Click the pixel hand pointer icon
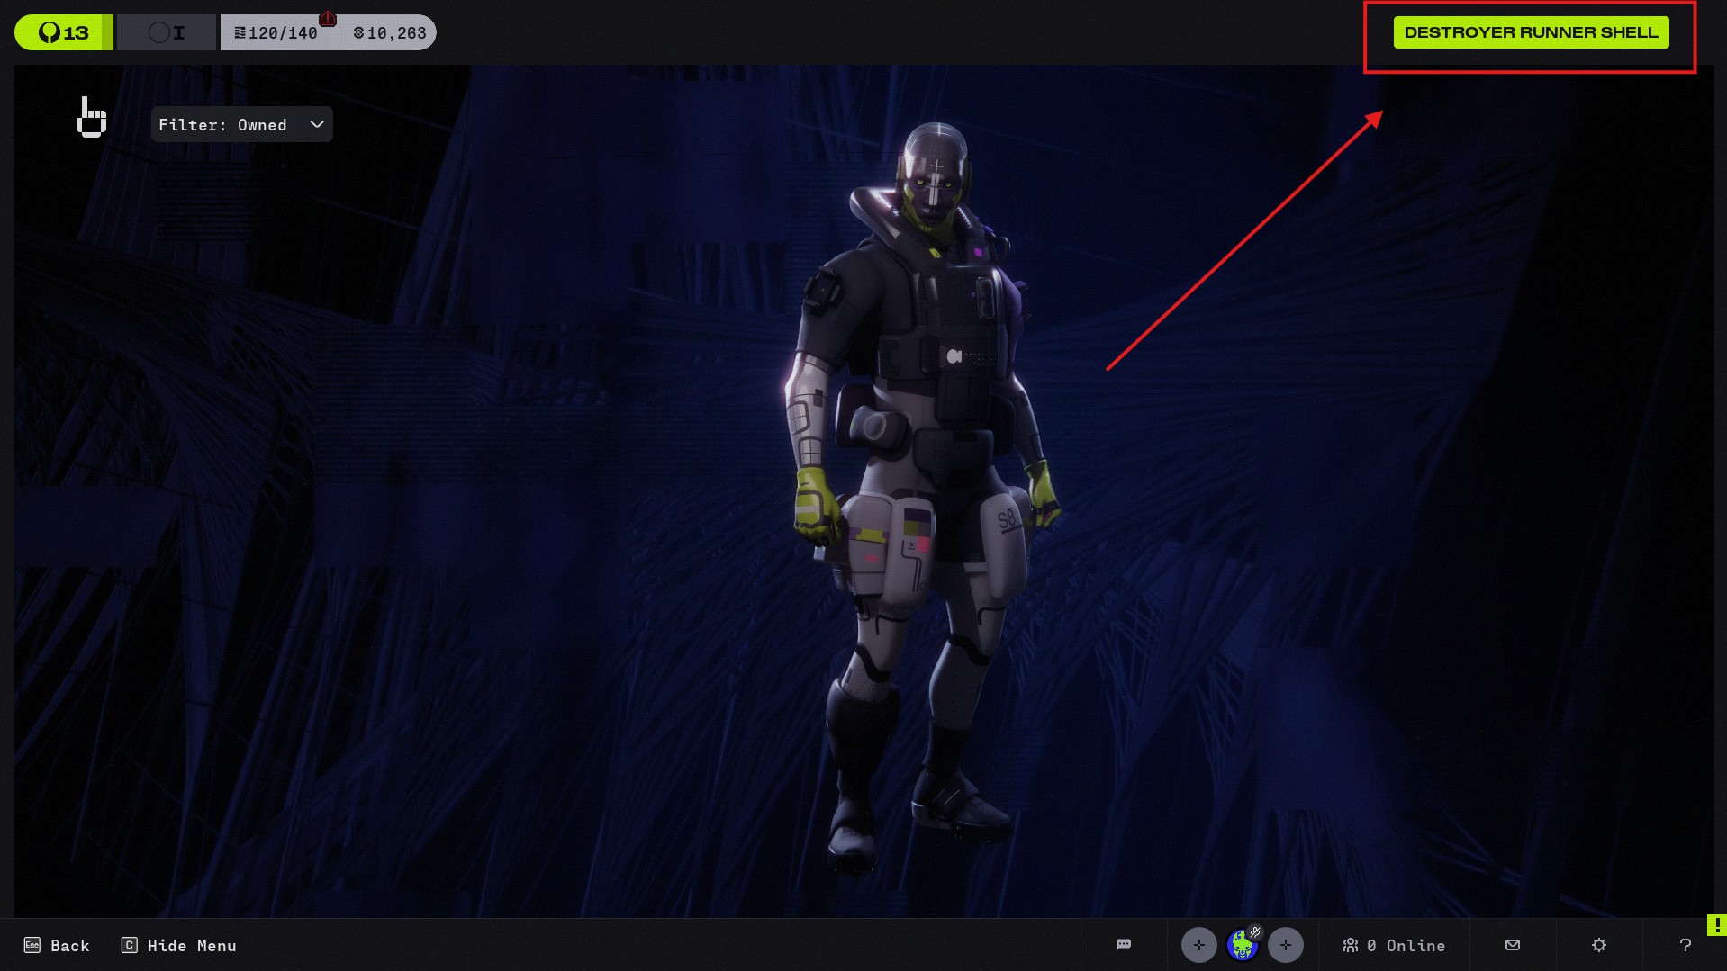Image resolution: width=1727 pixels, height=971 pixels. [91, 118]
